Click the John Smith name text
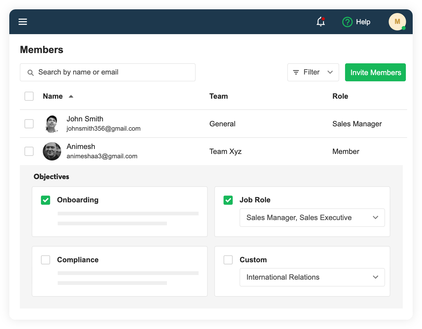This screenshot has height=329, width=422. (x=85, y=119)
